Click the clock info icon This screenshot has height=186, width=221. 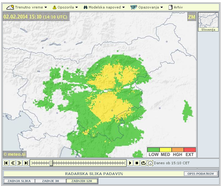point(150,163)
